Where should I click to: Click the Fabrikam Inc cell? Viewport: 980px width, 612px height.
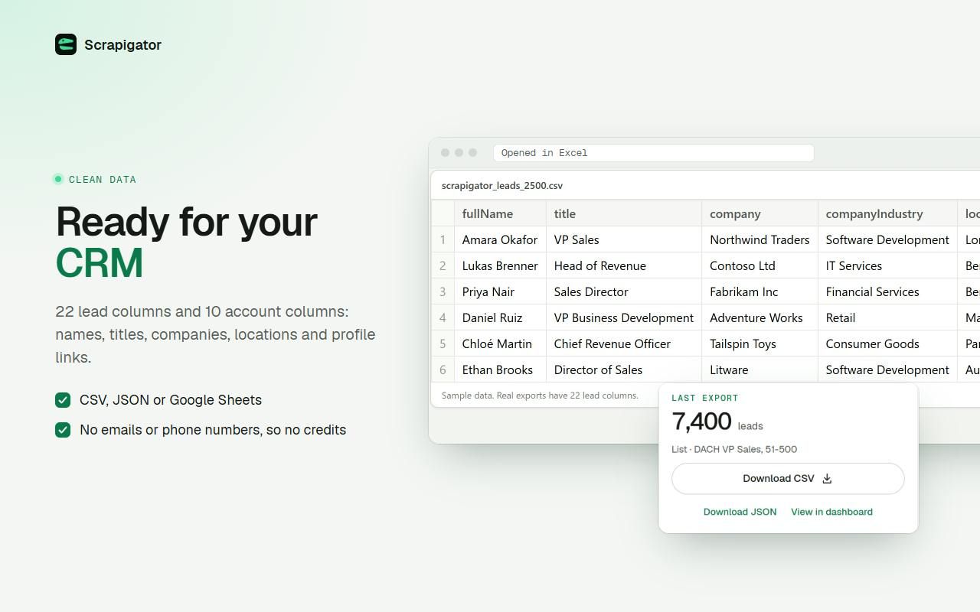pos(759,291)
